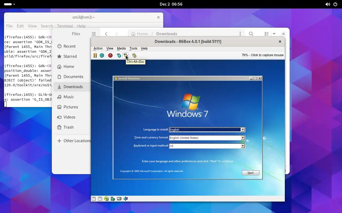This screenshot has height=213, width=342.
Task: Open the 86Box View menu
Action: [x=110, y=48]
